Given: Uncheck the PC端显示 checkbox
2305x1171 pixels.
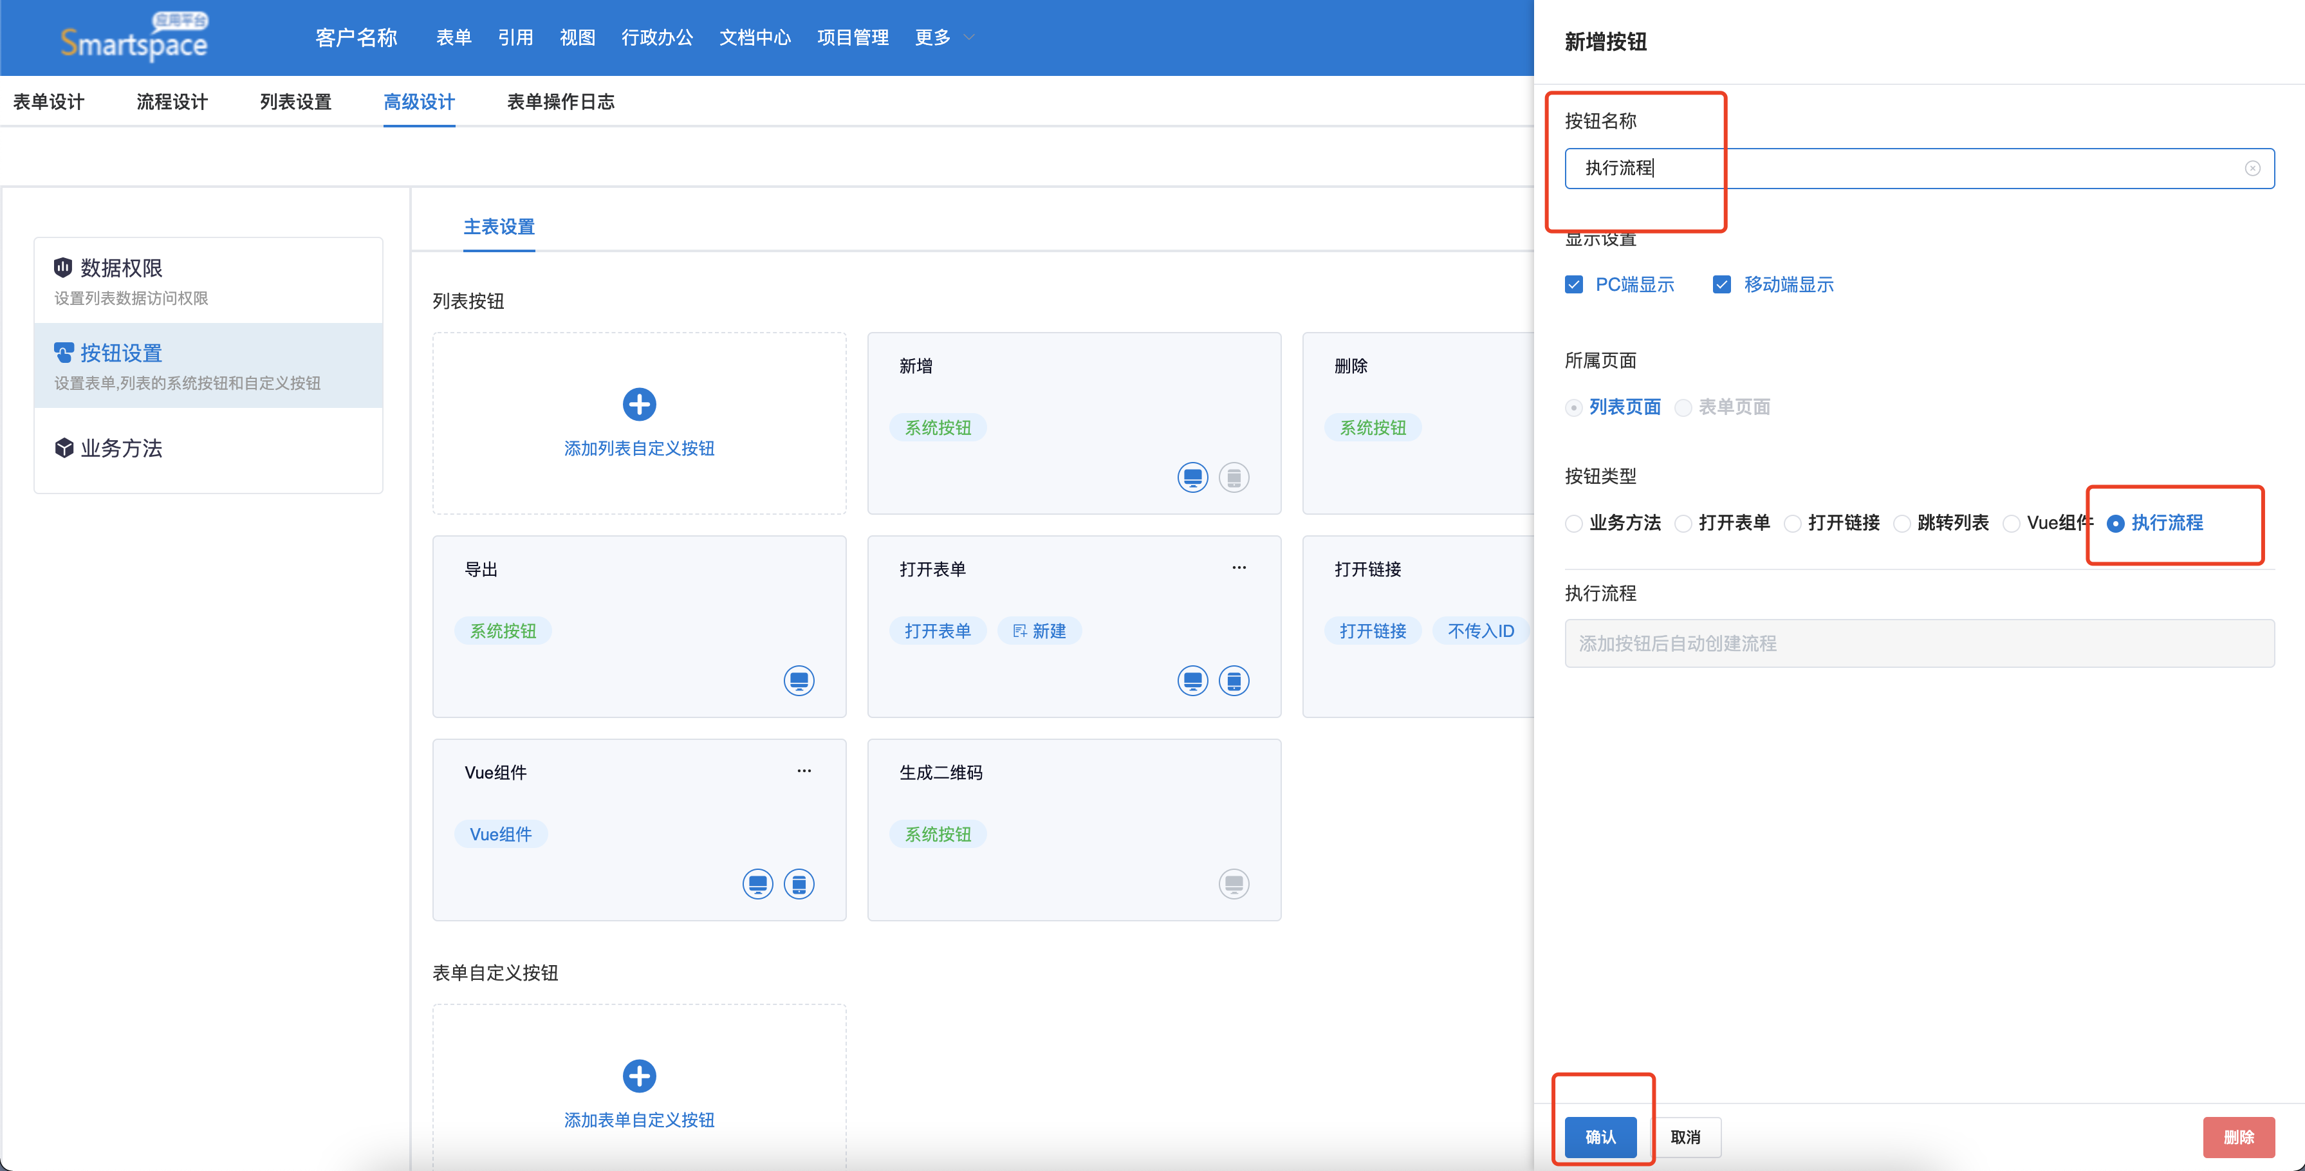Looking at the screenshot, I should click(1574, 284).
